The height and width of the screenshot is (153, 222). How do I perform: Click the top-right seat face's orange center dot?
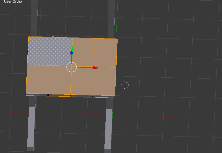95,53
